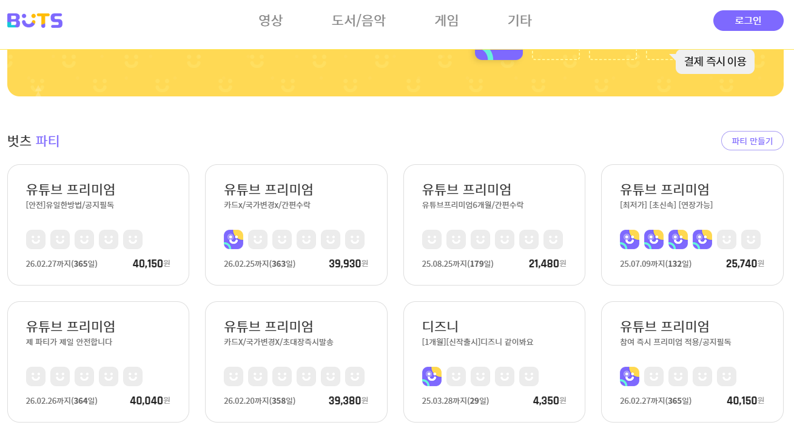Click the member avatar in 카드x/국가변경x/간편수락 card
This screenshot has height=428, width=794.
234,239
